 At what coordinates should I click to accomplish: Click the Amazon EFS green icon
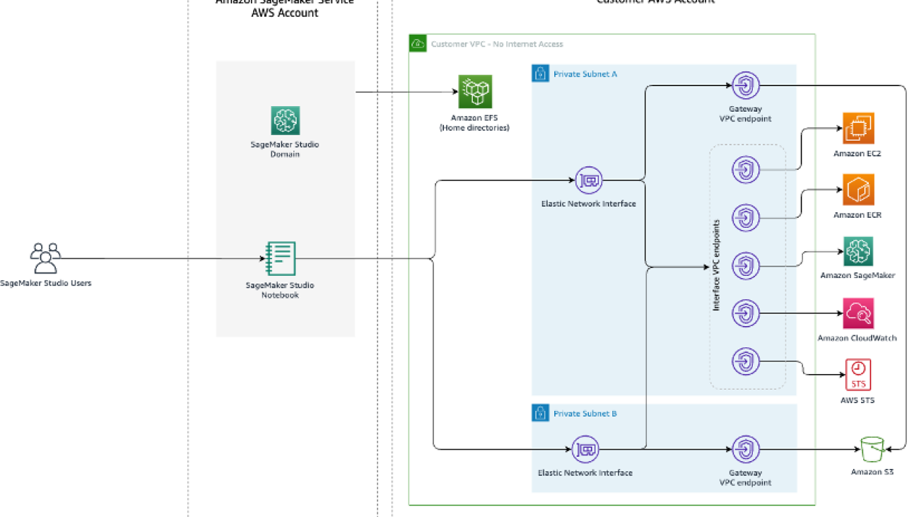[x=475, y=91]
